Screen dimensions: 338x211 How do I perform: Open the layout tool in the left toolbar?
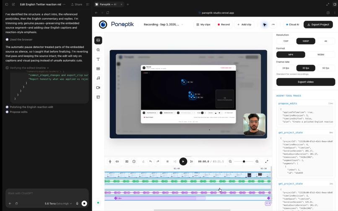[98, 97]
